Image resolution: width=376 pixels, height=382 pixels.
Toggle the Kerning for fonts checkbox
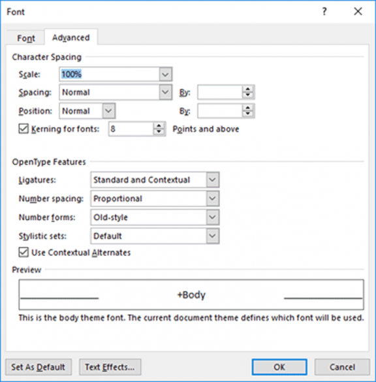[23, 129]
